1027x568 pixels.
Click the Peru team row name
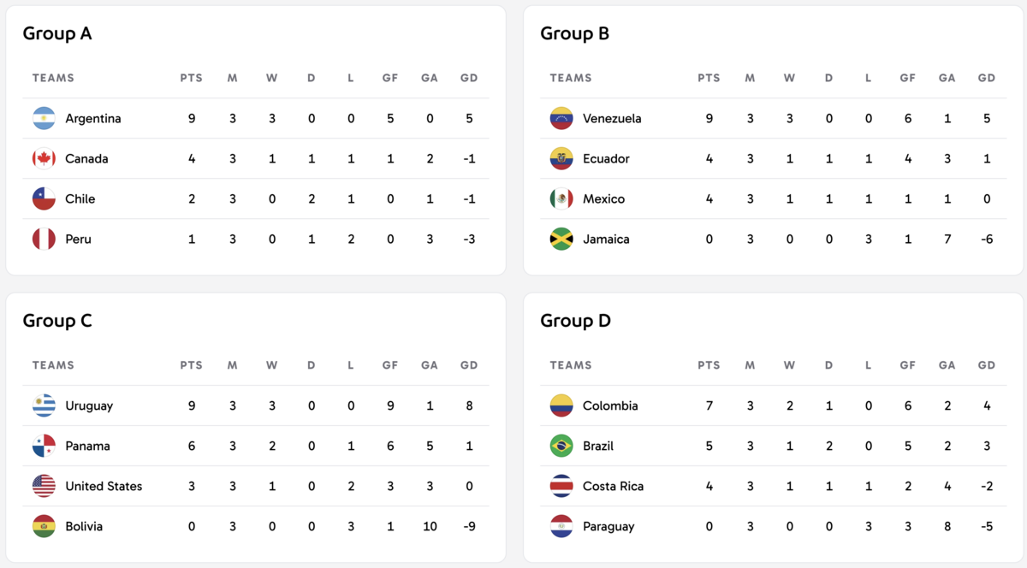(78, 239)
